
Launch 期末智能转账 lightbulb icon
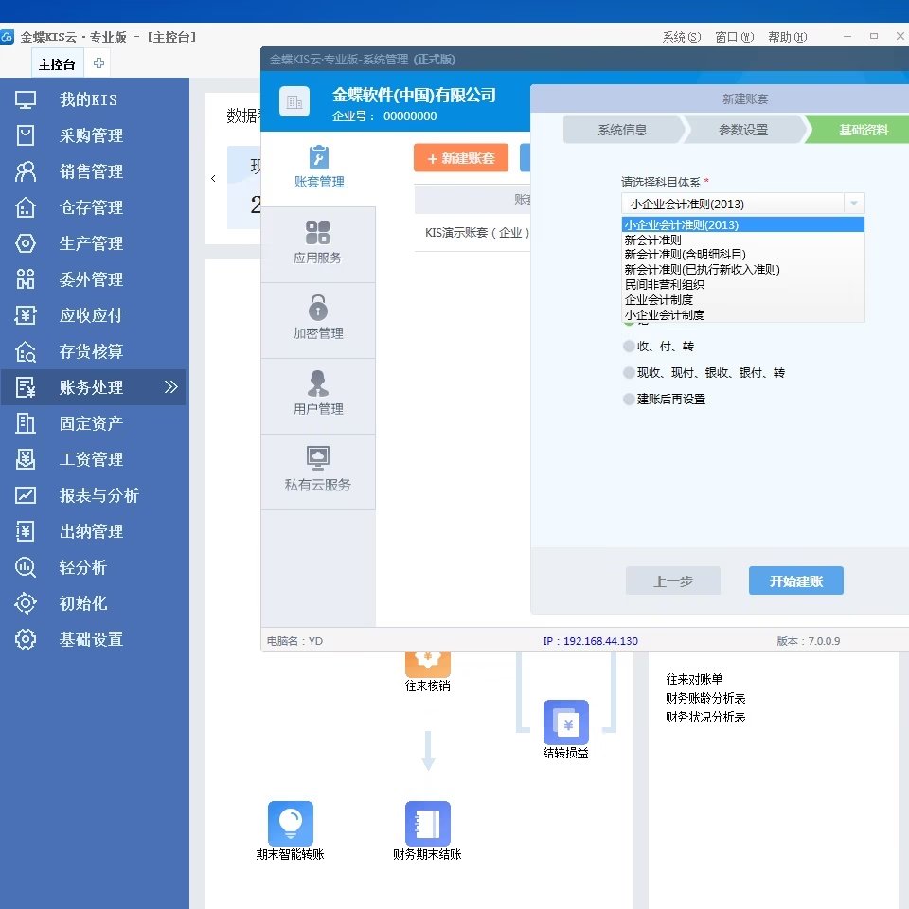coord(291,823)
